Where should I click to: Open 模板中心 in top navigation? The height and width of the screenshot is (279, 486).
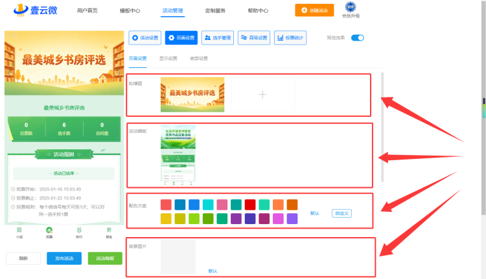(x=130, y=10)
